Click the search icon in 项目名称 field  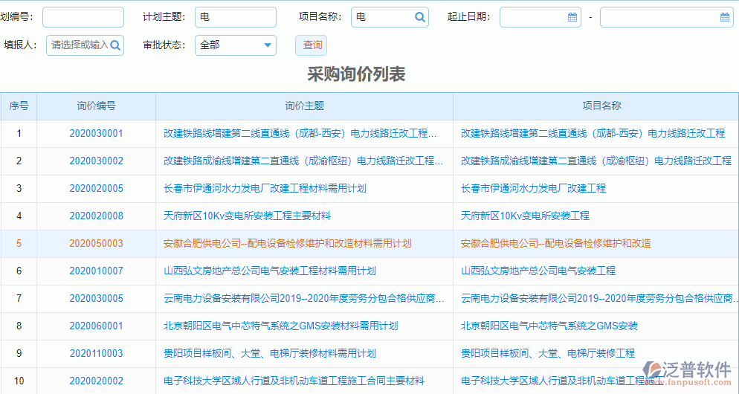coord(419,17)
